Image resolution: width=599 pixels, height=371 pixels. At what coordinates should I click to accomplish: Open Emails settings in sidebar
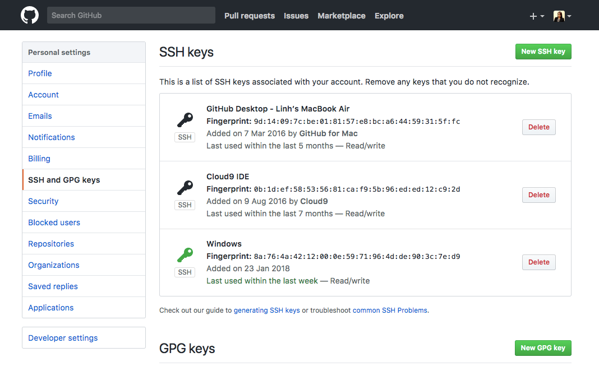pyautogui.click(x=84, y=116)
